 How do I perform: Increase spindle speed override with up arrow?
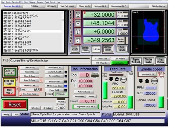coord(147,81)
